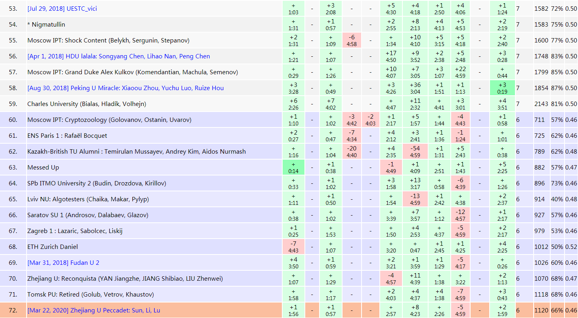578x318 pixels.
Task: Click the red -13 4:59 cell for Lviv NU
Action: tap(415, 199)
